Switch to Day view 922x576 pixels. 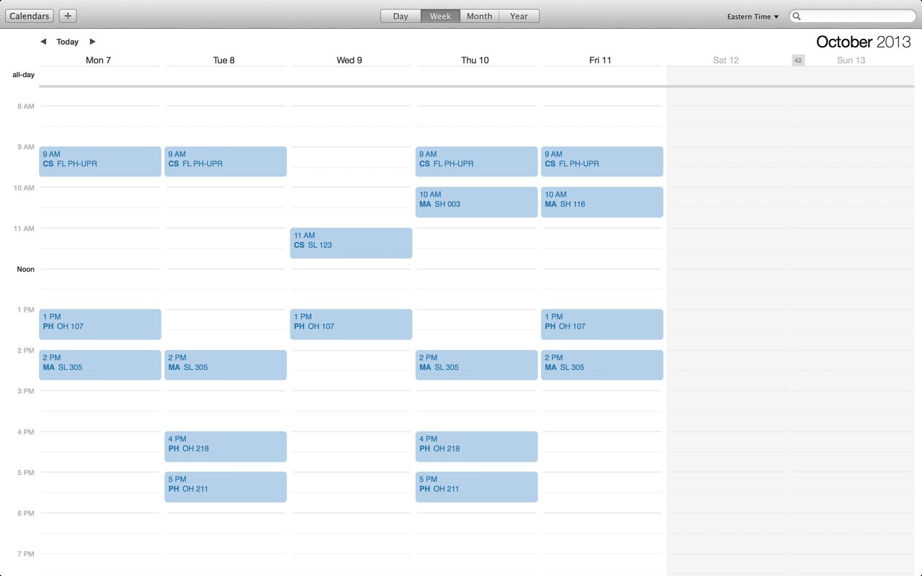400,16
